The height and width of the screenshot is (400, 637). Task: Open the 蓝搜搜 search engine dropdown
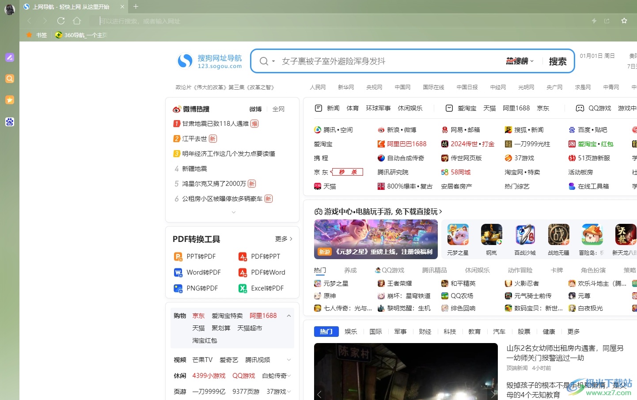point(520,61)
